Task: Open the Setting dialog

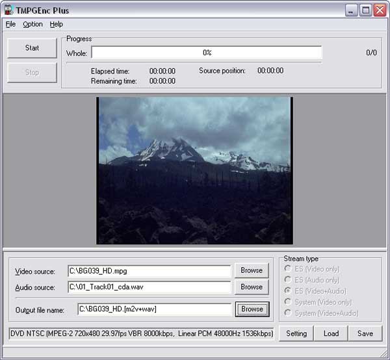Action: (296, 333)
